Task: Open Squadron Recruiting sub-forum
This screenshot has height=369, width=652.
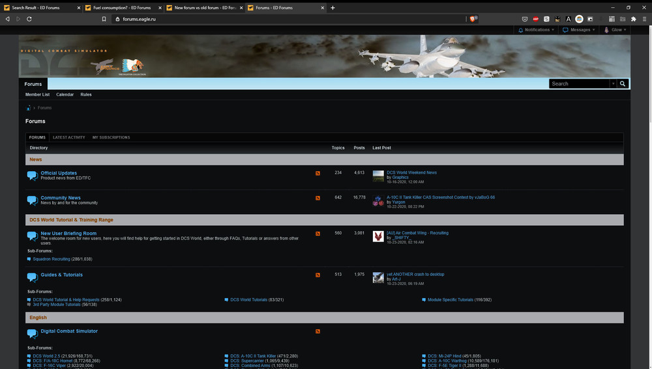Action: 52,259
